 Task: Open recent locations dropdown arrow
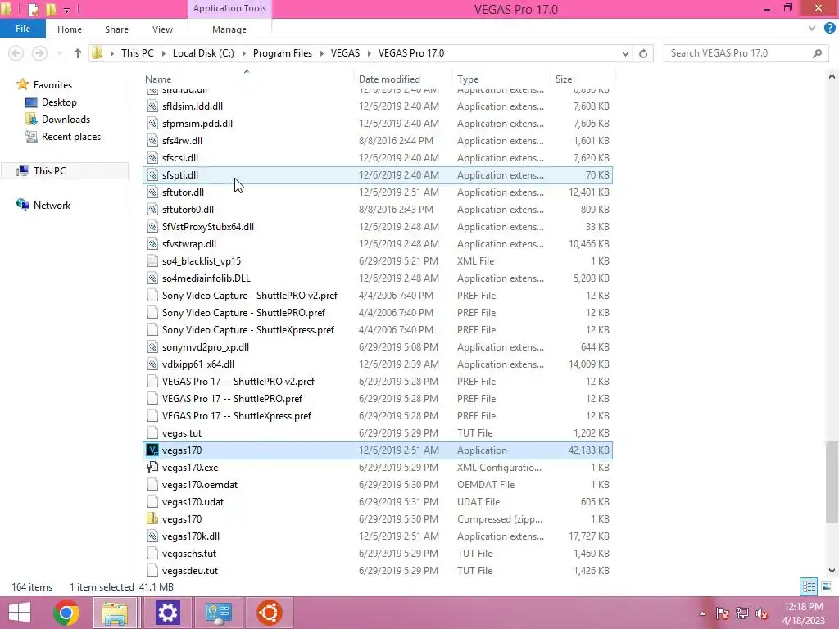[59, 53]
